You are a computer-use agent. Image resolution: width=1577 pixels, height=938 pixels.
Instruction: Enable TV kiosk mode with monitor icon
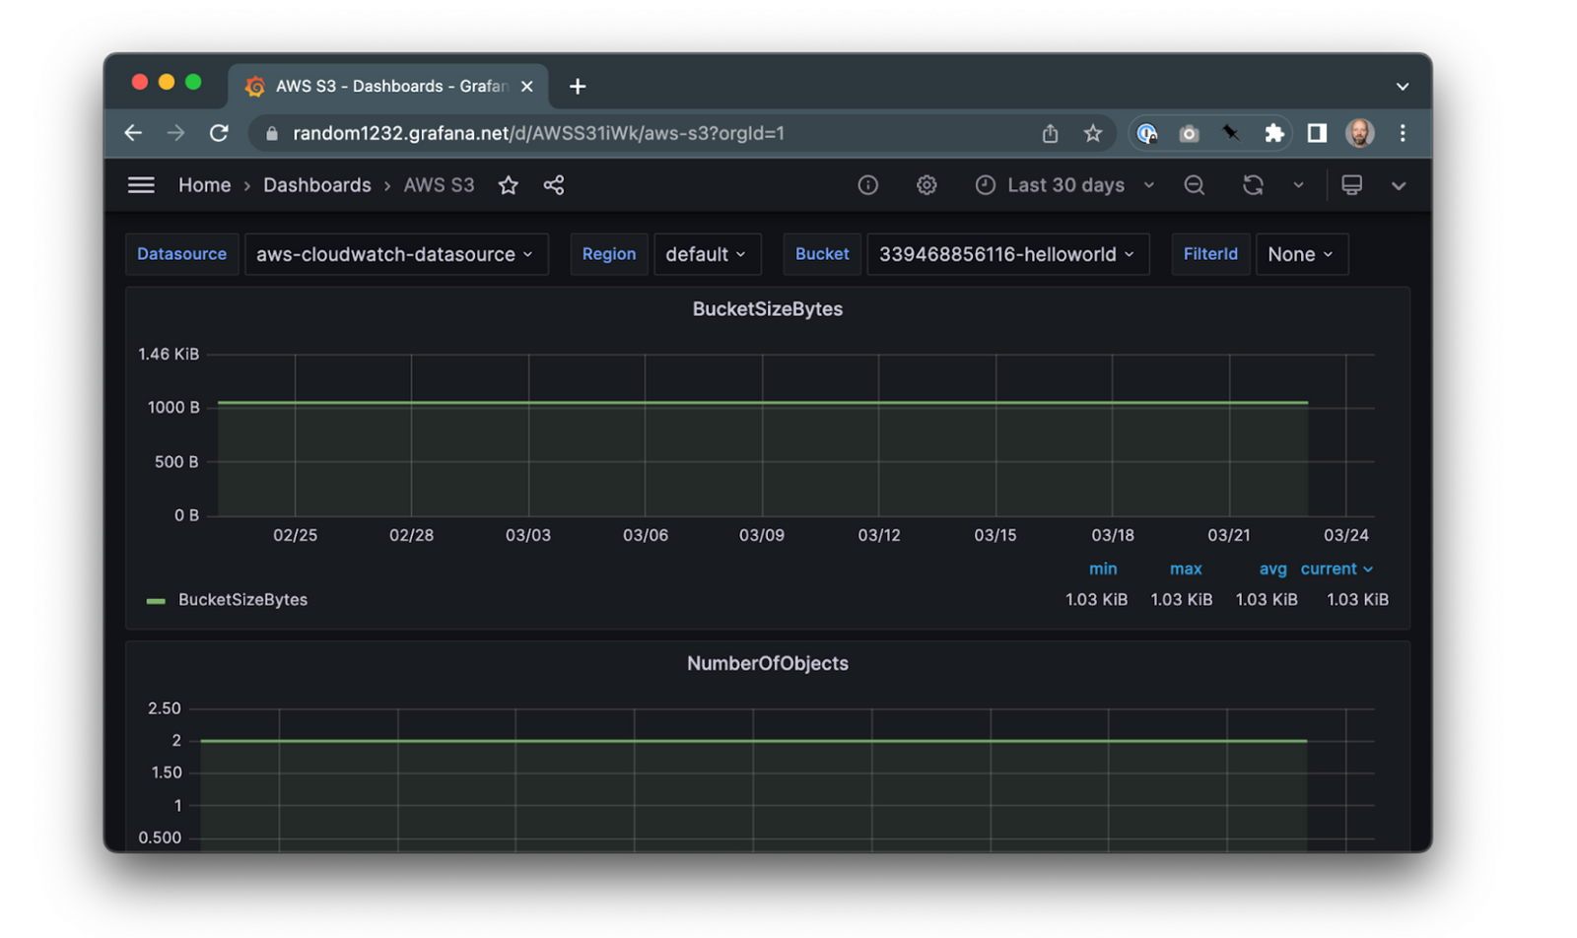(x=1351, y=184)
